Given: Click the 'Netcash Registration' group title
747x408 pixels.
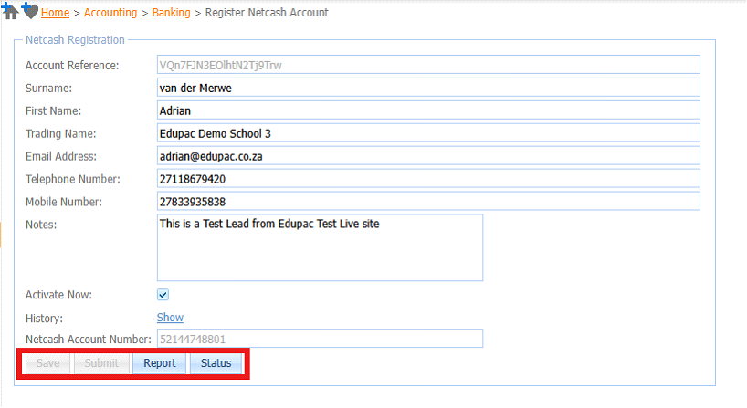Looking at the screenshot, I should coord(75,40).
